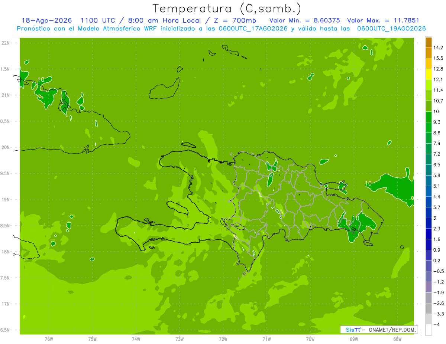Click "Valor Max. = 11.7851" text

[383, 20]
